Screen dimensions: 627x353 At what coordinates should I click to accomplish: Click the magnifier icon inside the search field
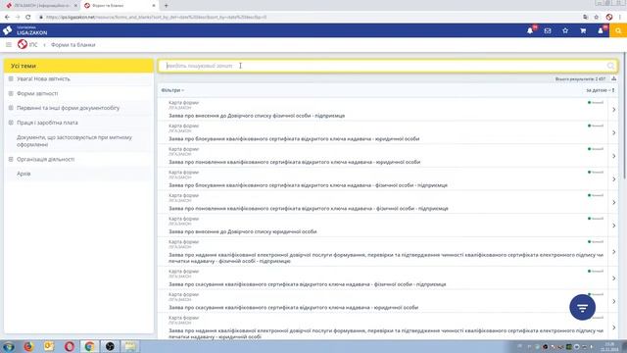[x=610, y=66]
